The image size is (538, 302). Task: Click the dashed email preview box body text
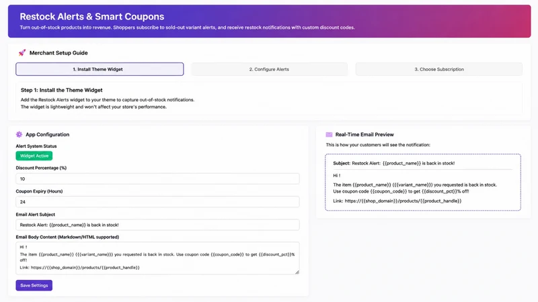coord(415,188)
